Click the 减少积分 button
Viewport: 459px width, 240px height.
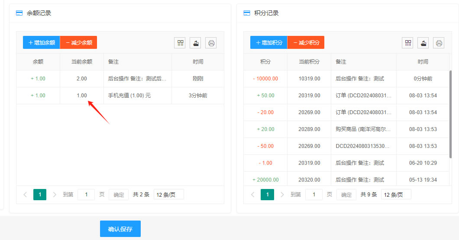pos(306,42)
